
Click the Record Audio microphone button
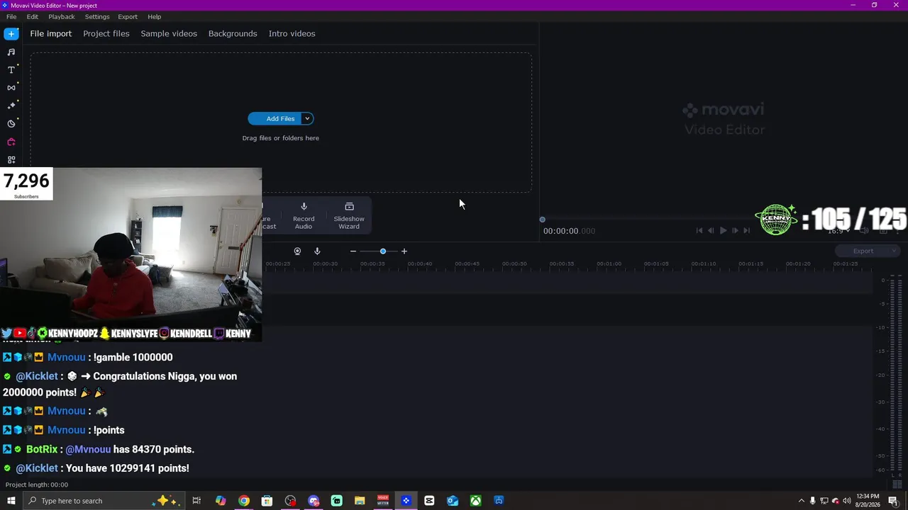[304, 215]
